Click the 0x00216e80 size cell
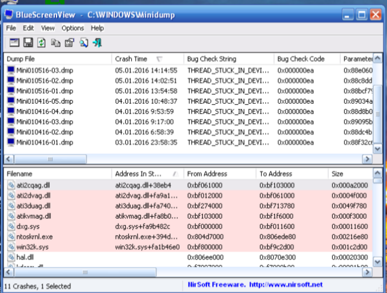 pos(350,236)
